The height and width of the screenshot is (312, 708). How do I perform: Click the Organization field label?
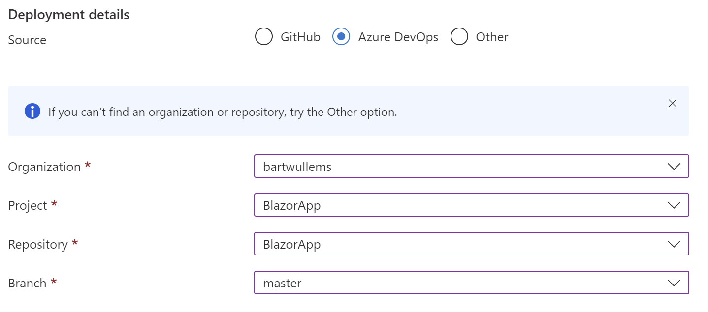tap(44, 167)
